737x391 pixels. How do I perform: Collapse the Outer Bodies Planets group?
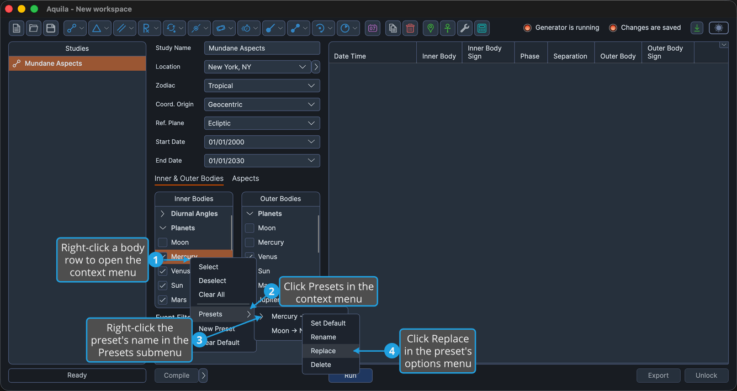click(x=250, y=214)
